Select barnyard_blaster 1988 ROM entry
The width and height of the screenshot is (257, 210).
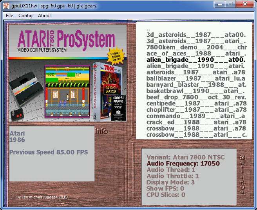(x=196, y=85)
